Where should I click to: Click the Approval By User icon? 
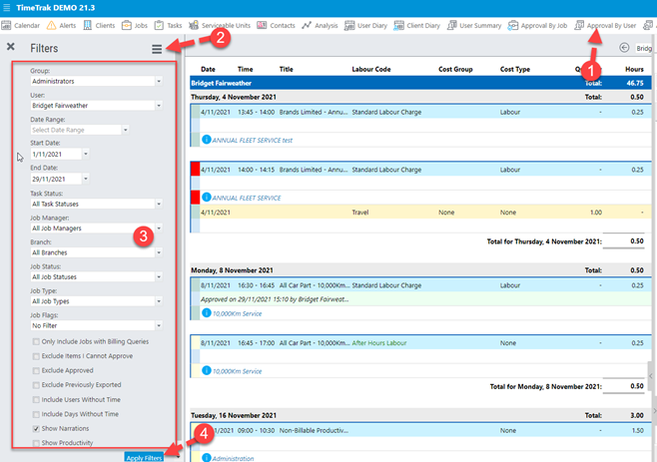click(x=579, y=26)
